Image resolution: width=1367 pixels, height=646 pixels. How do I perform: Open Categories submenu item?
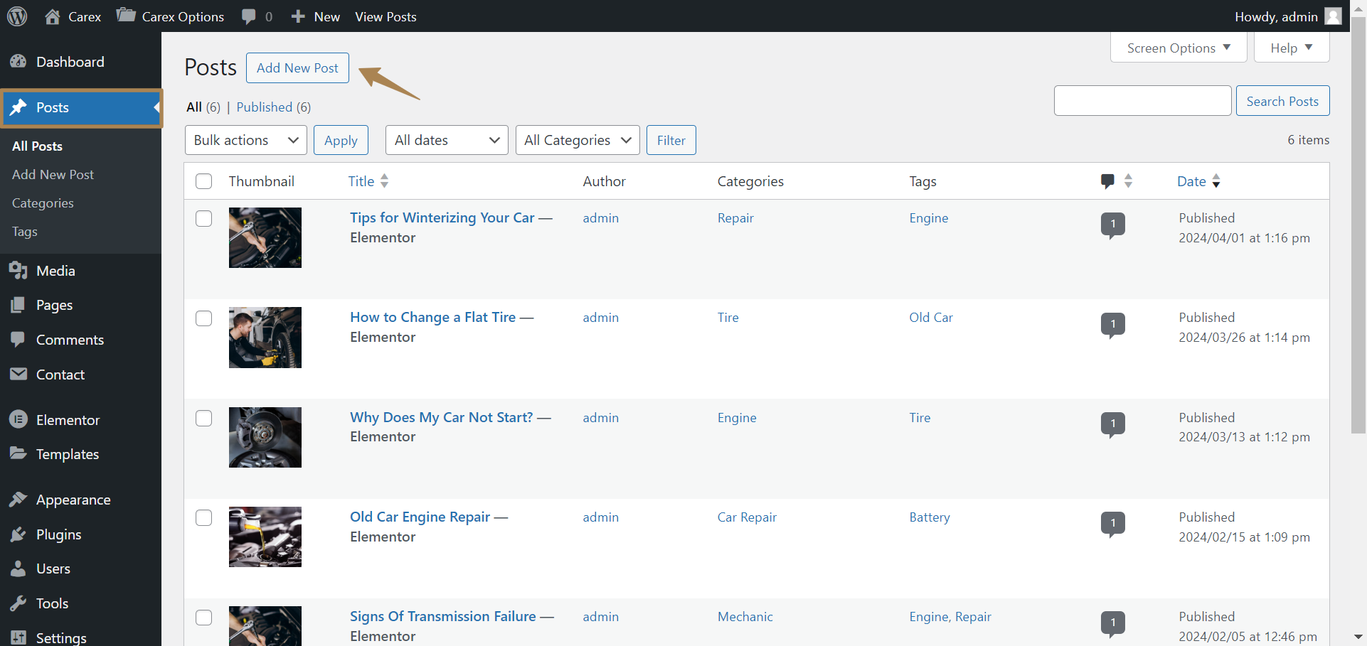(x=43, y=203)
